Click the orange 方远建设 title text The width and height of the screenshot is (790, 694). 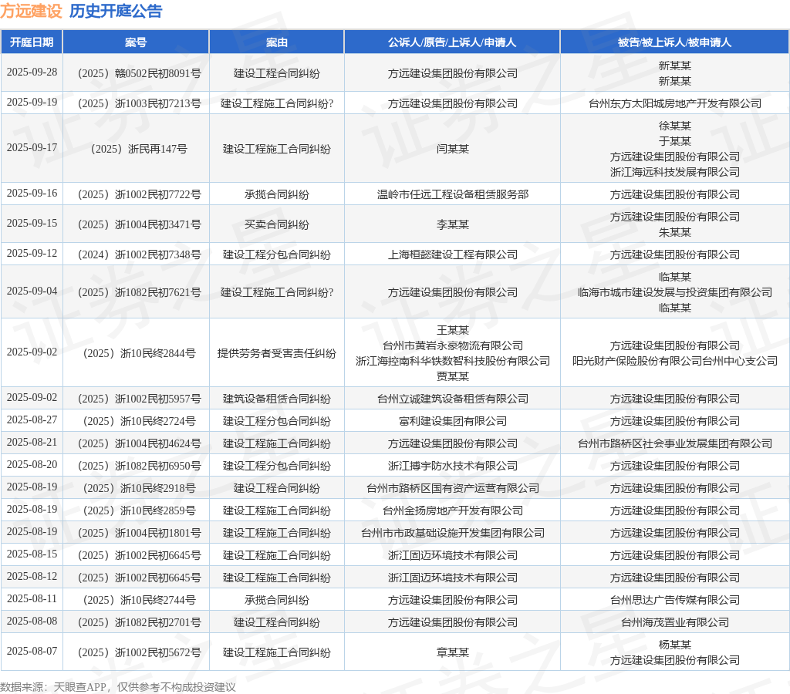click(31, 11)
